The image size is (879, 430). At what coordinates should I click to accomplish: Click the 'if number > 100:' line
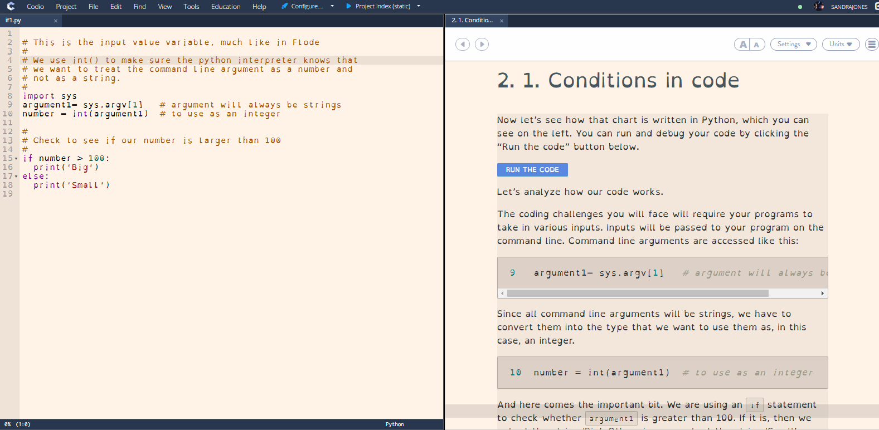(66, 158)
